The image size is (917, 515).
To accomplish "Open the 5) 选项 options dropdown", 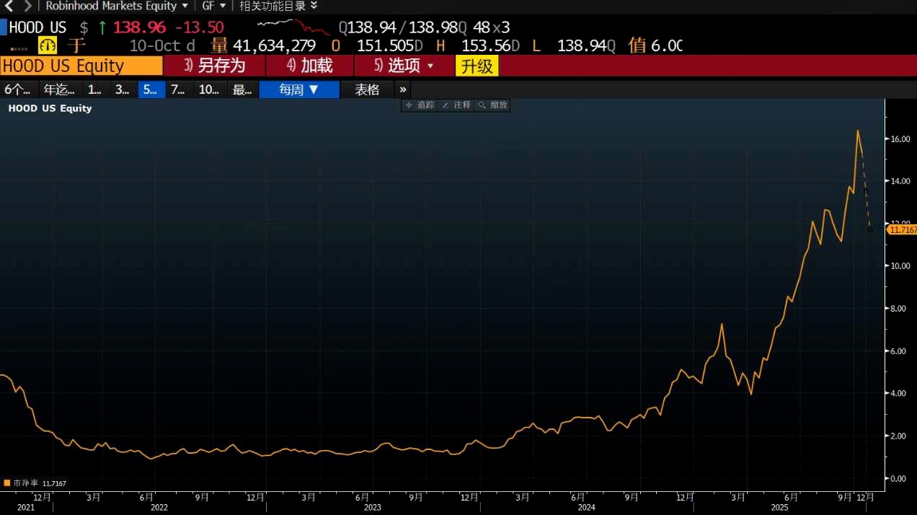I will [x=404, y=66].
